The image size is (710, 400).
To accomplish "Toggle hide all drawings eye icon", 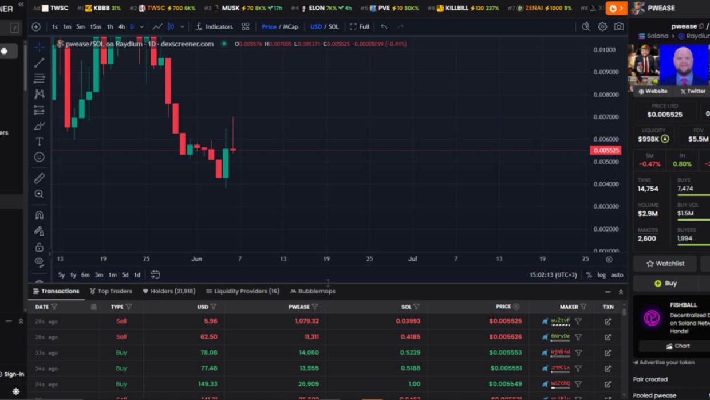I will click(x=39, y=262).
